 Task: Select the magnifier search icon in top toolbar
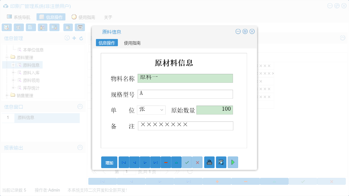[6, 27]
